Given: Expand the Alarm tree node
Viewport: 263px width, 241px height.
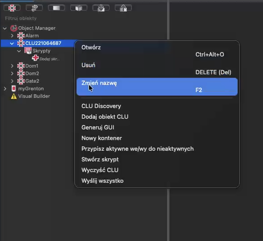Looking at the screenshot, I should point(12,36).
